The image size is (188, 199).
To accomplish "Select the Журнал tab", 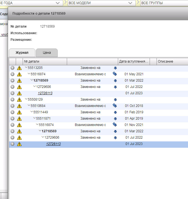I will tap(22, 53).
